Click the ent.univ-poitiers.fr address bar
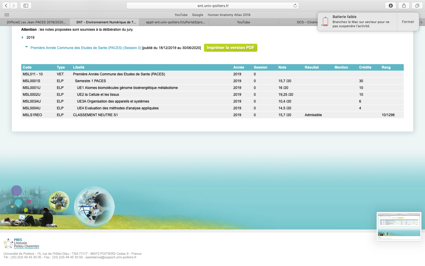 [x=213, y=6]
